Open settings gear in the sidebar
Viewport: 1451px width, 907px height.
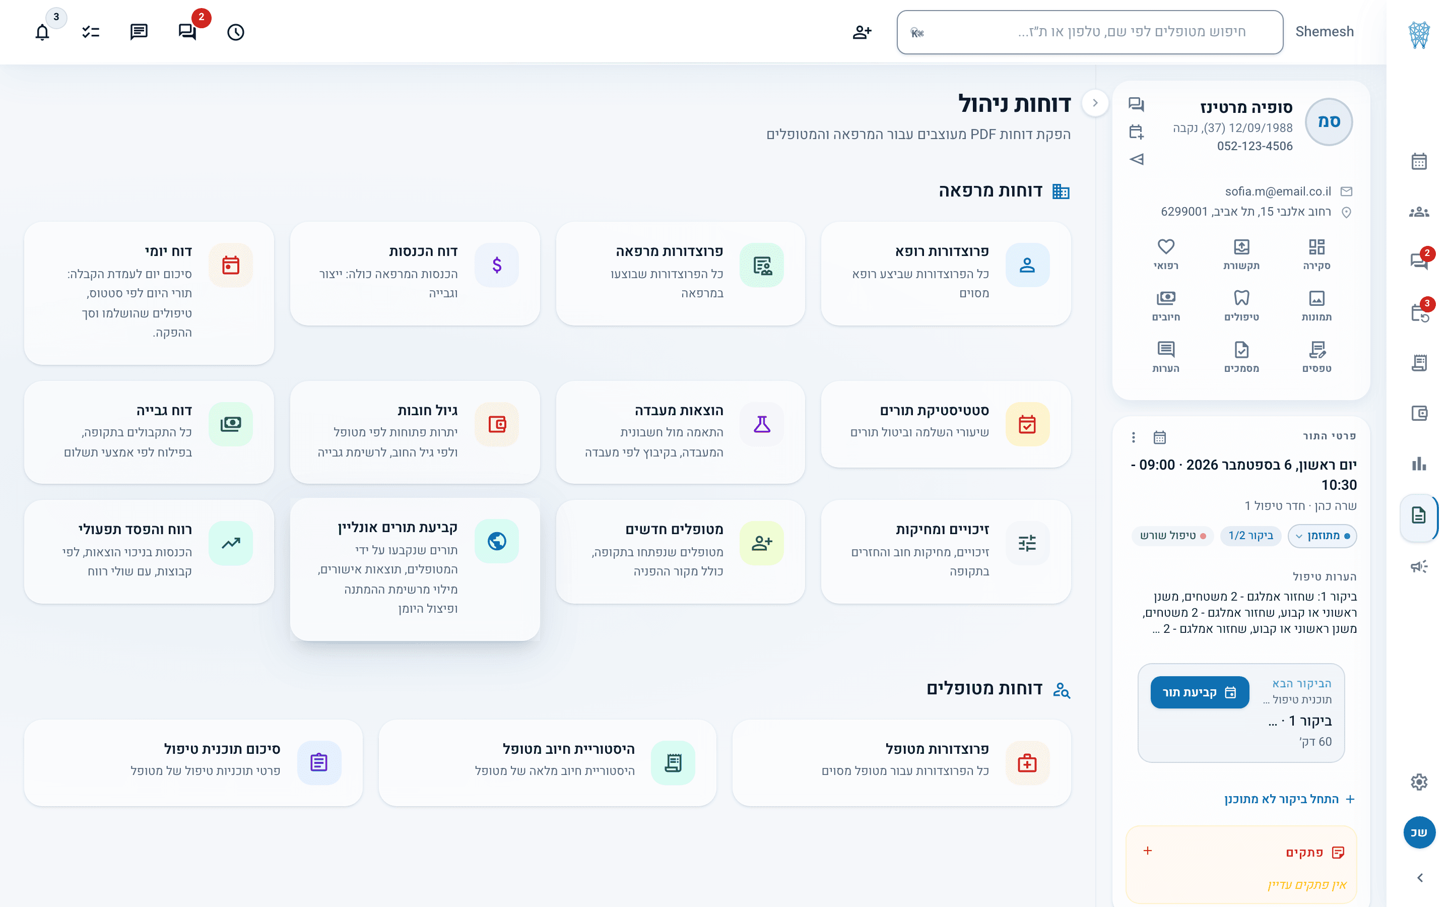click(x=1419, y=782)
